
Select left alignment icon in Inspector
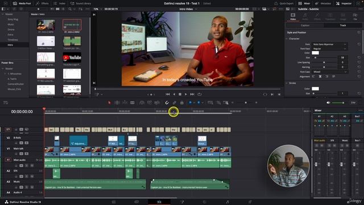(313, 76)
